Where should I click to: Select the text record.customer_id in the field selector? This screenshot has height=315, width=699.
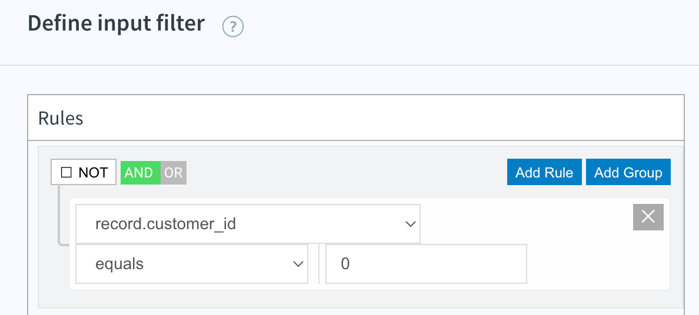tap(165, 224)
